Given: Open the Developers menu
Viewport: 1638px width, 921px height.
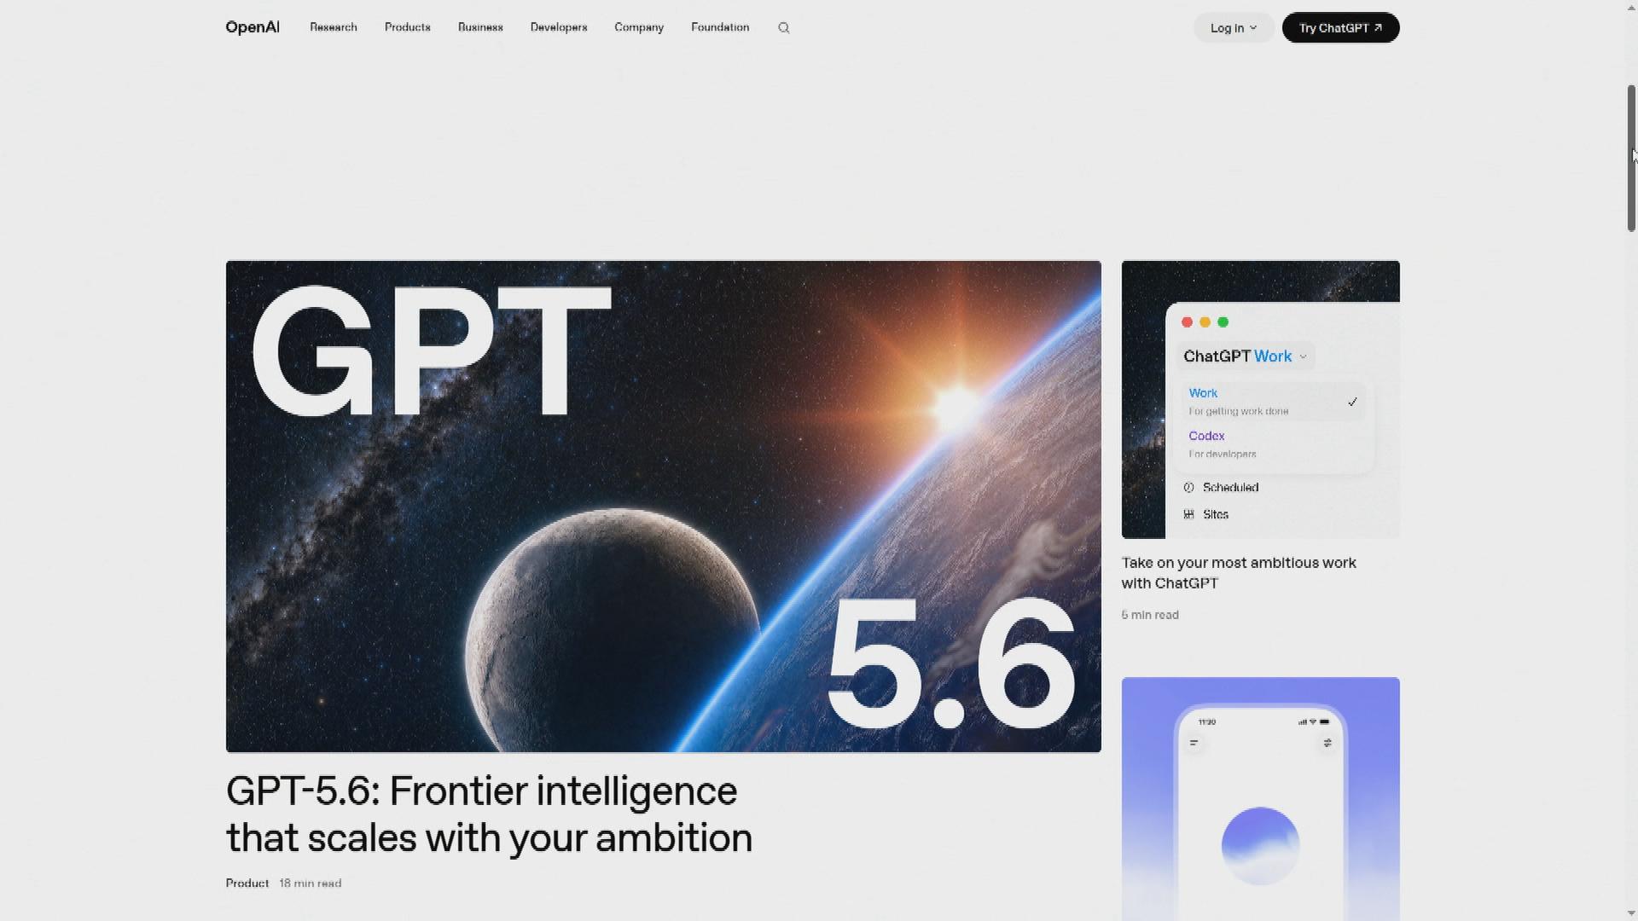Looking at the screenshot, I should point(559,27).
